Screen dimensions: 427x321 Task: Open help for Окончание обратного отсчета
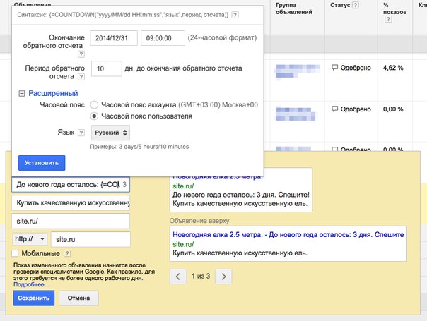[81, 54]
